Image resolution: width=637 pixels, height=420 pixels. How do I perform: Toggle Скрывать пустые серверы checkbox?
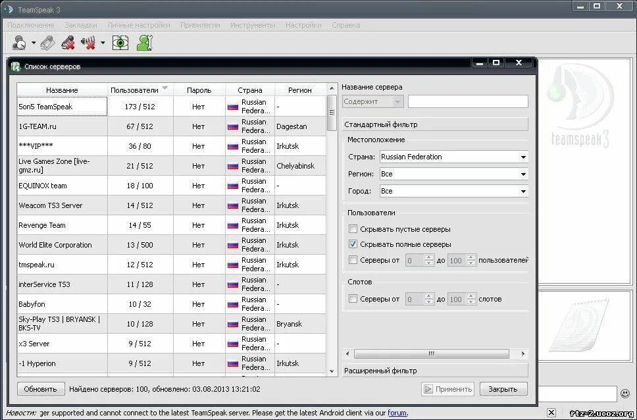353,229
